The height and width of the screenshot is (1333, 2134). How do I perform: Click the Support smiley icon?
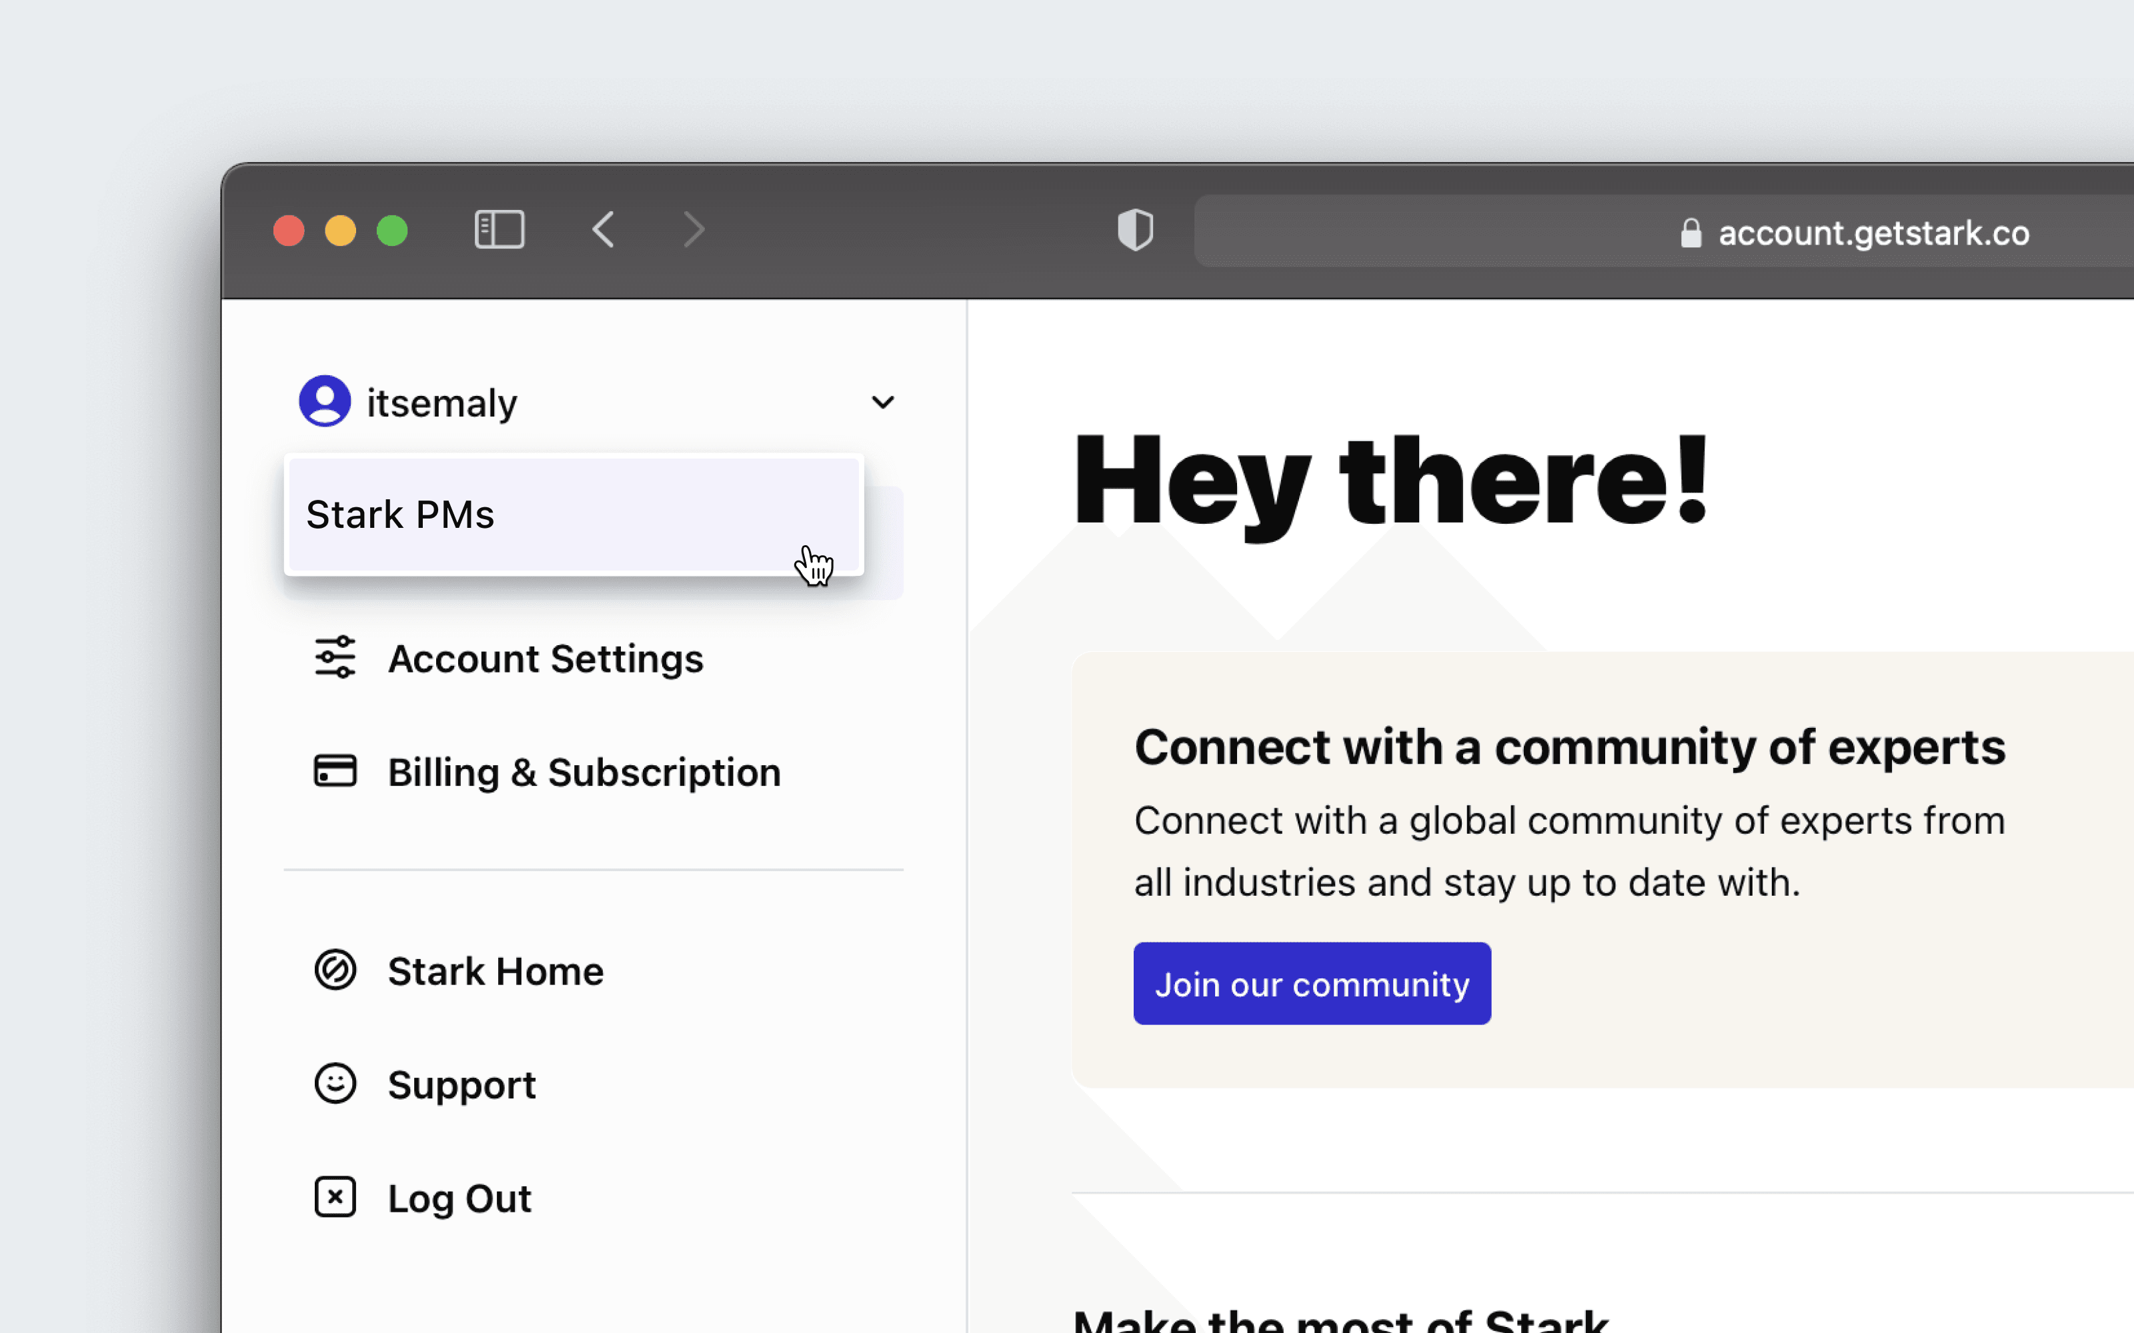[x=335, y=1084]
